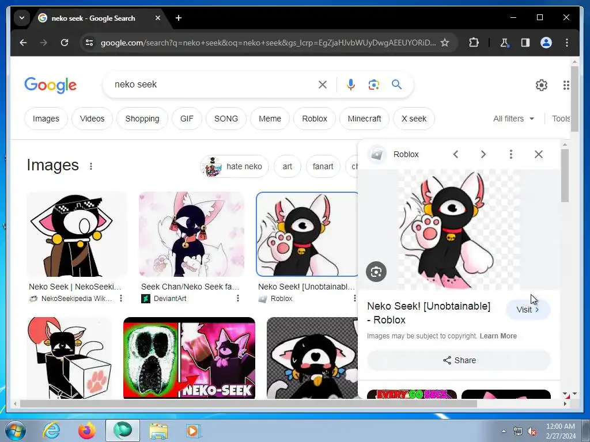Viewport: 590px width, 442px height.
Task: Choose the fanart suggestion chip
Action: point(323,166)
